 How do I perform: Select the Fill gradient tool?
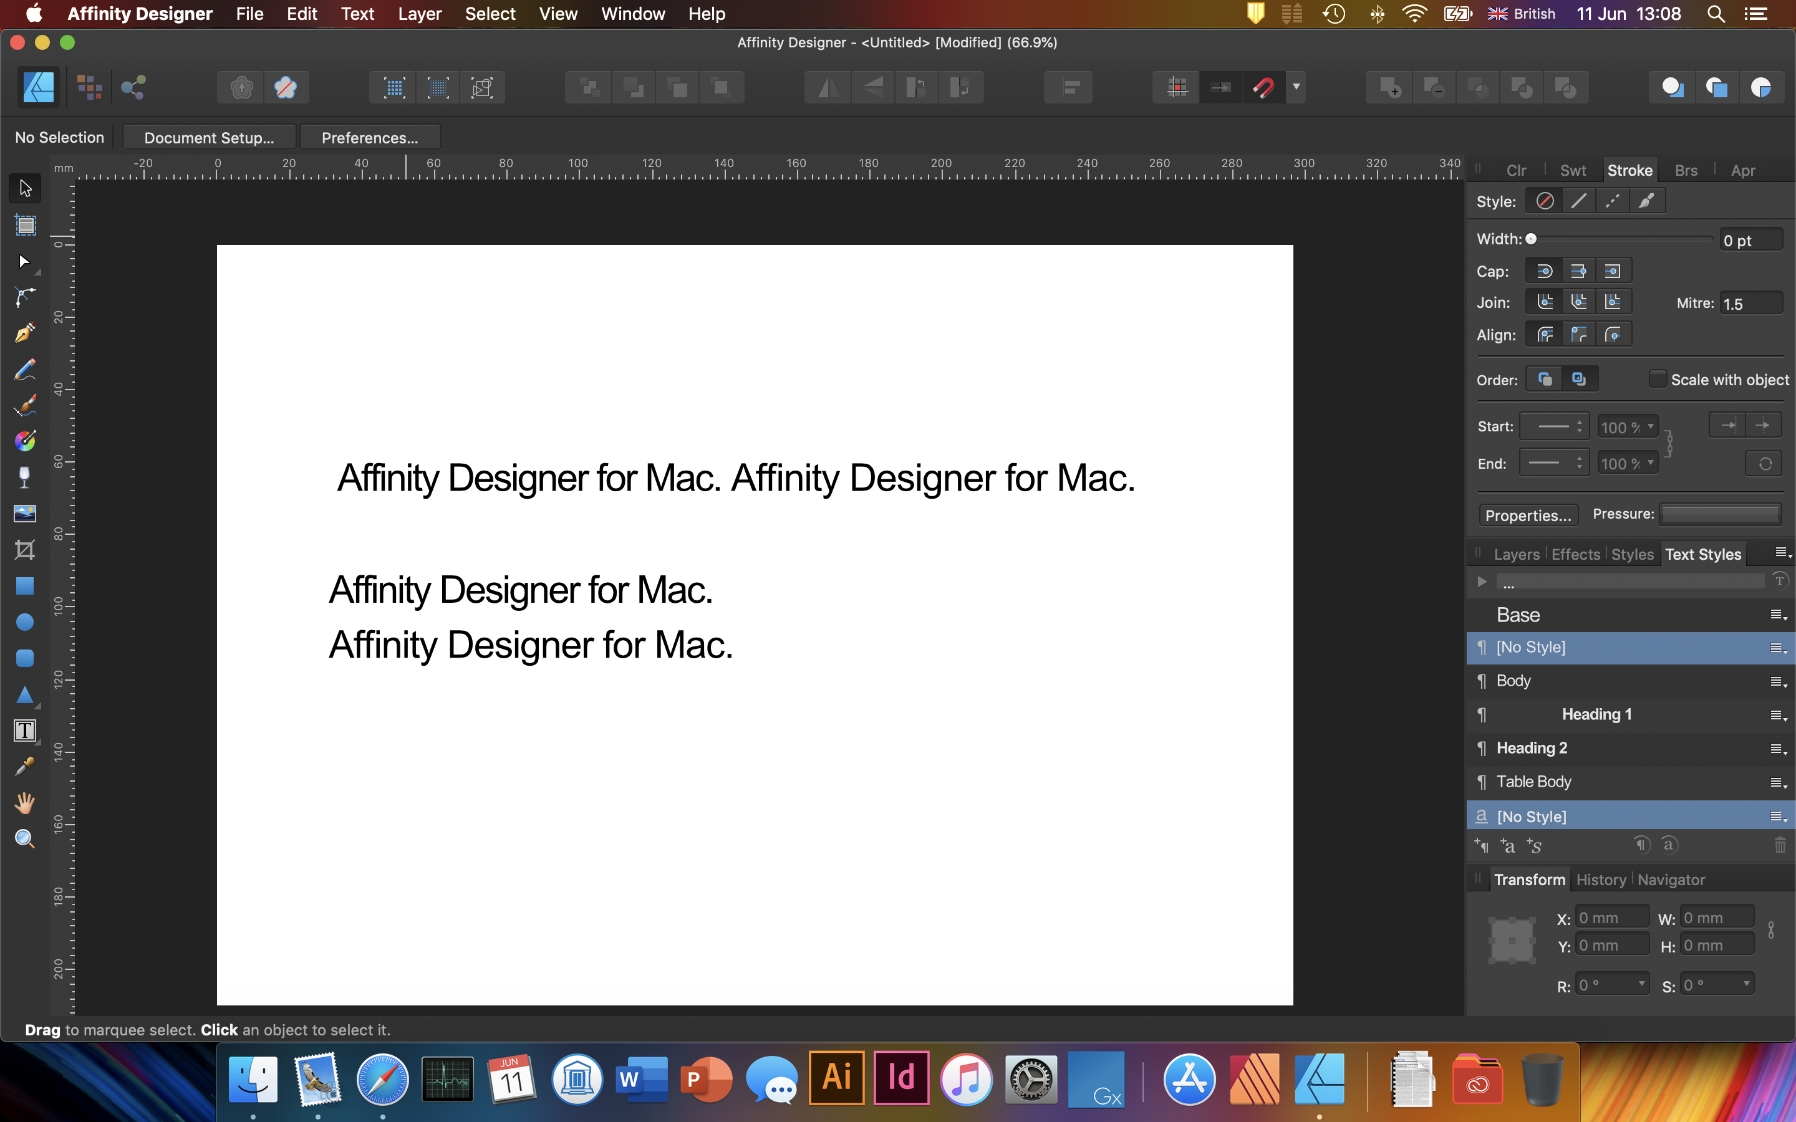(25, 441)
